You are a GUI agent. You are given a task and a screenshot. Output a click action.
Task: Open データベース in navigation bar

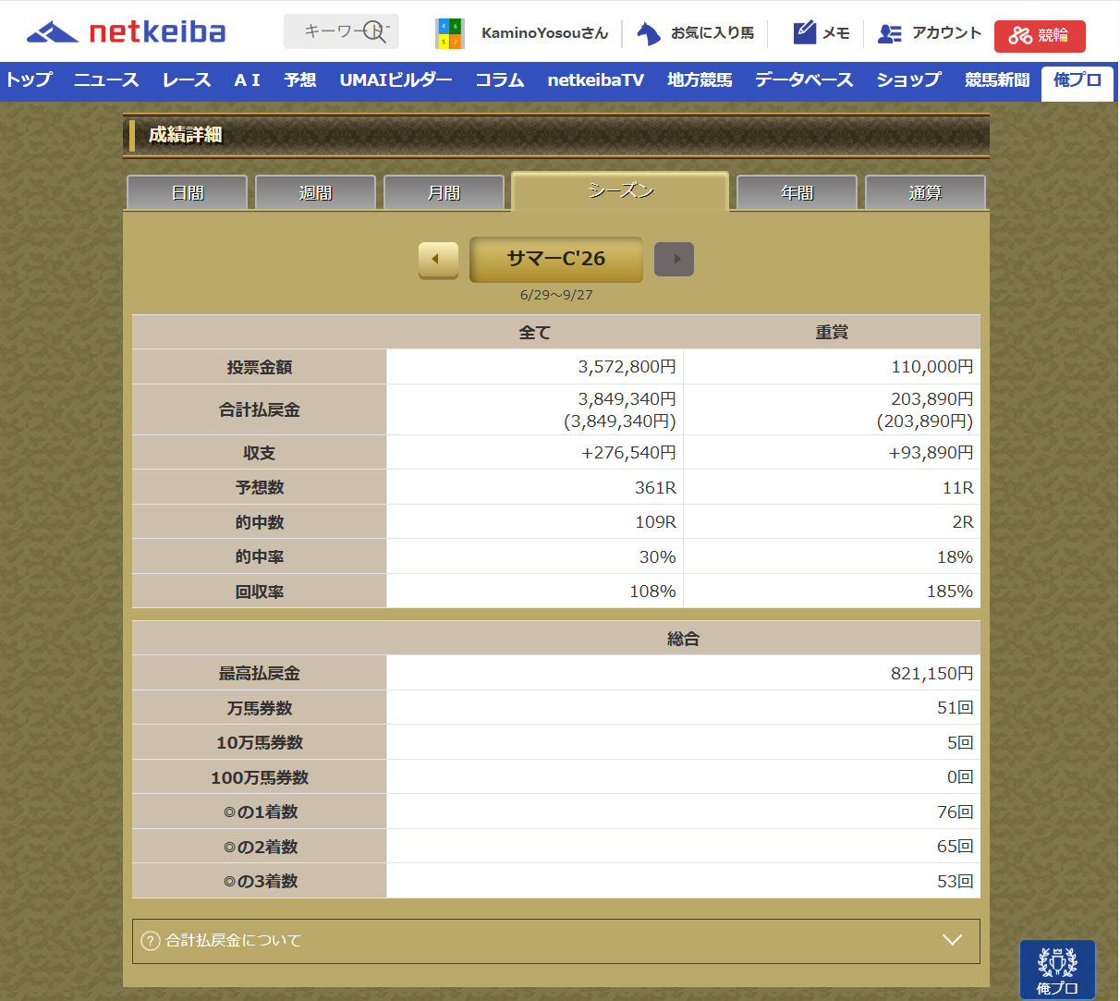click(x=804, y=80)
